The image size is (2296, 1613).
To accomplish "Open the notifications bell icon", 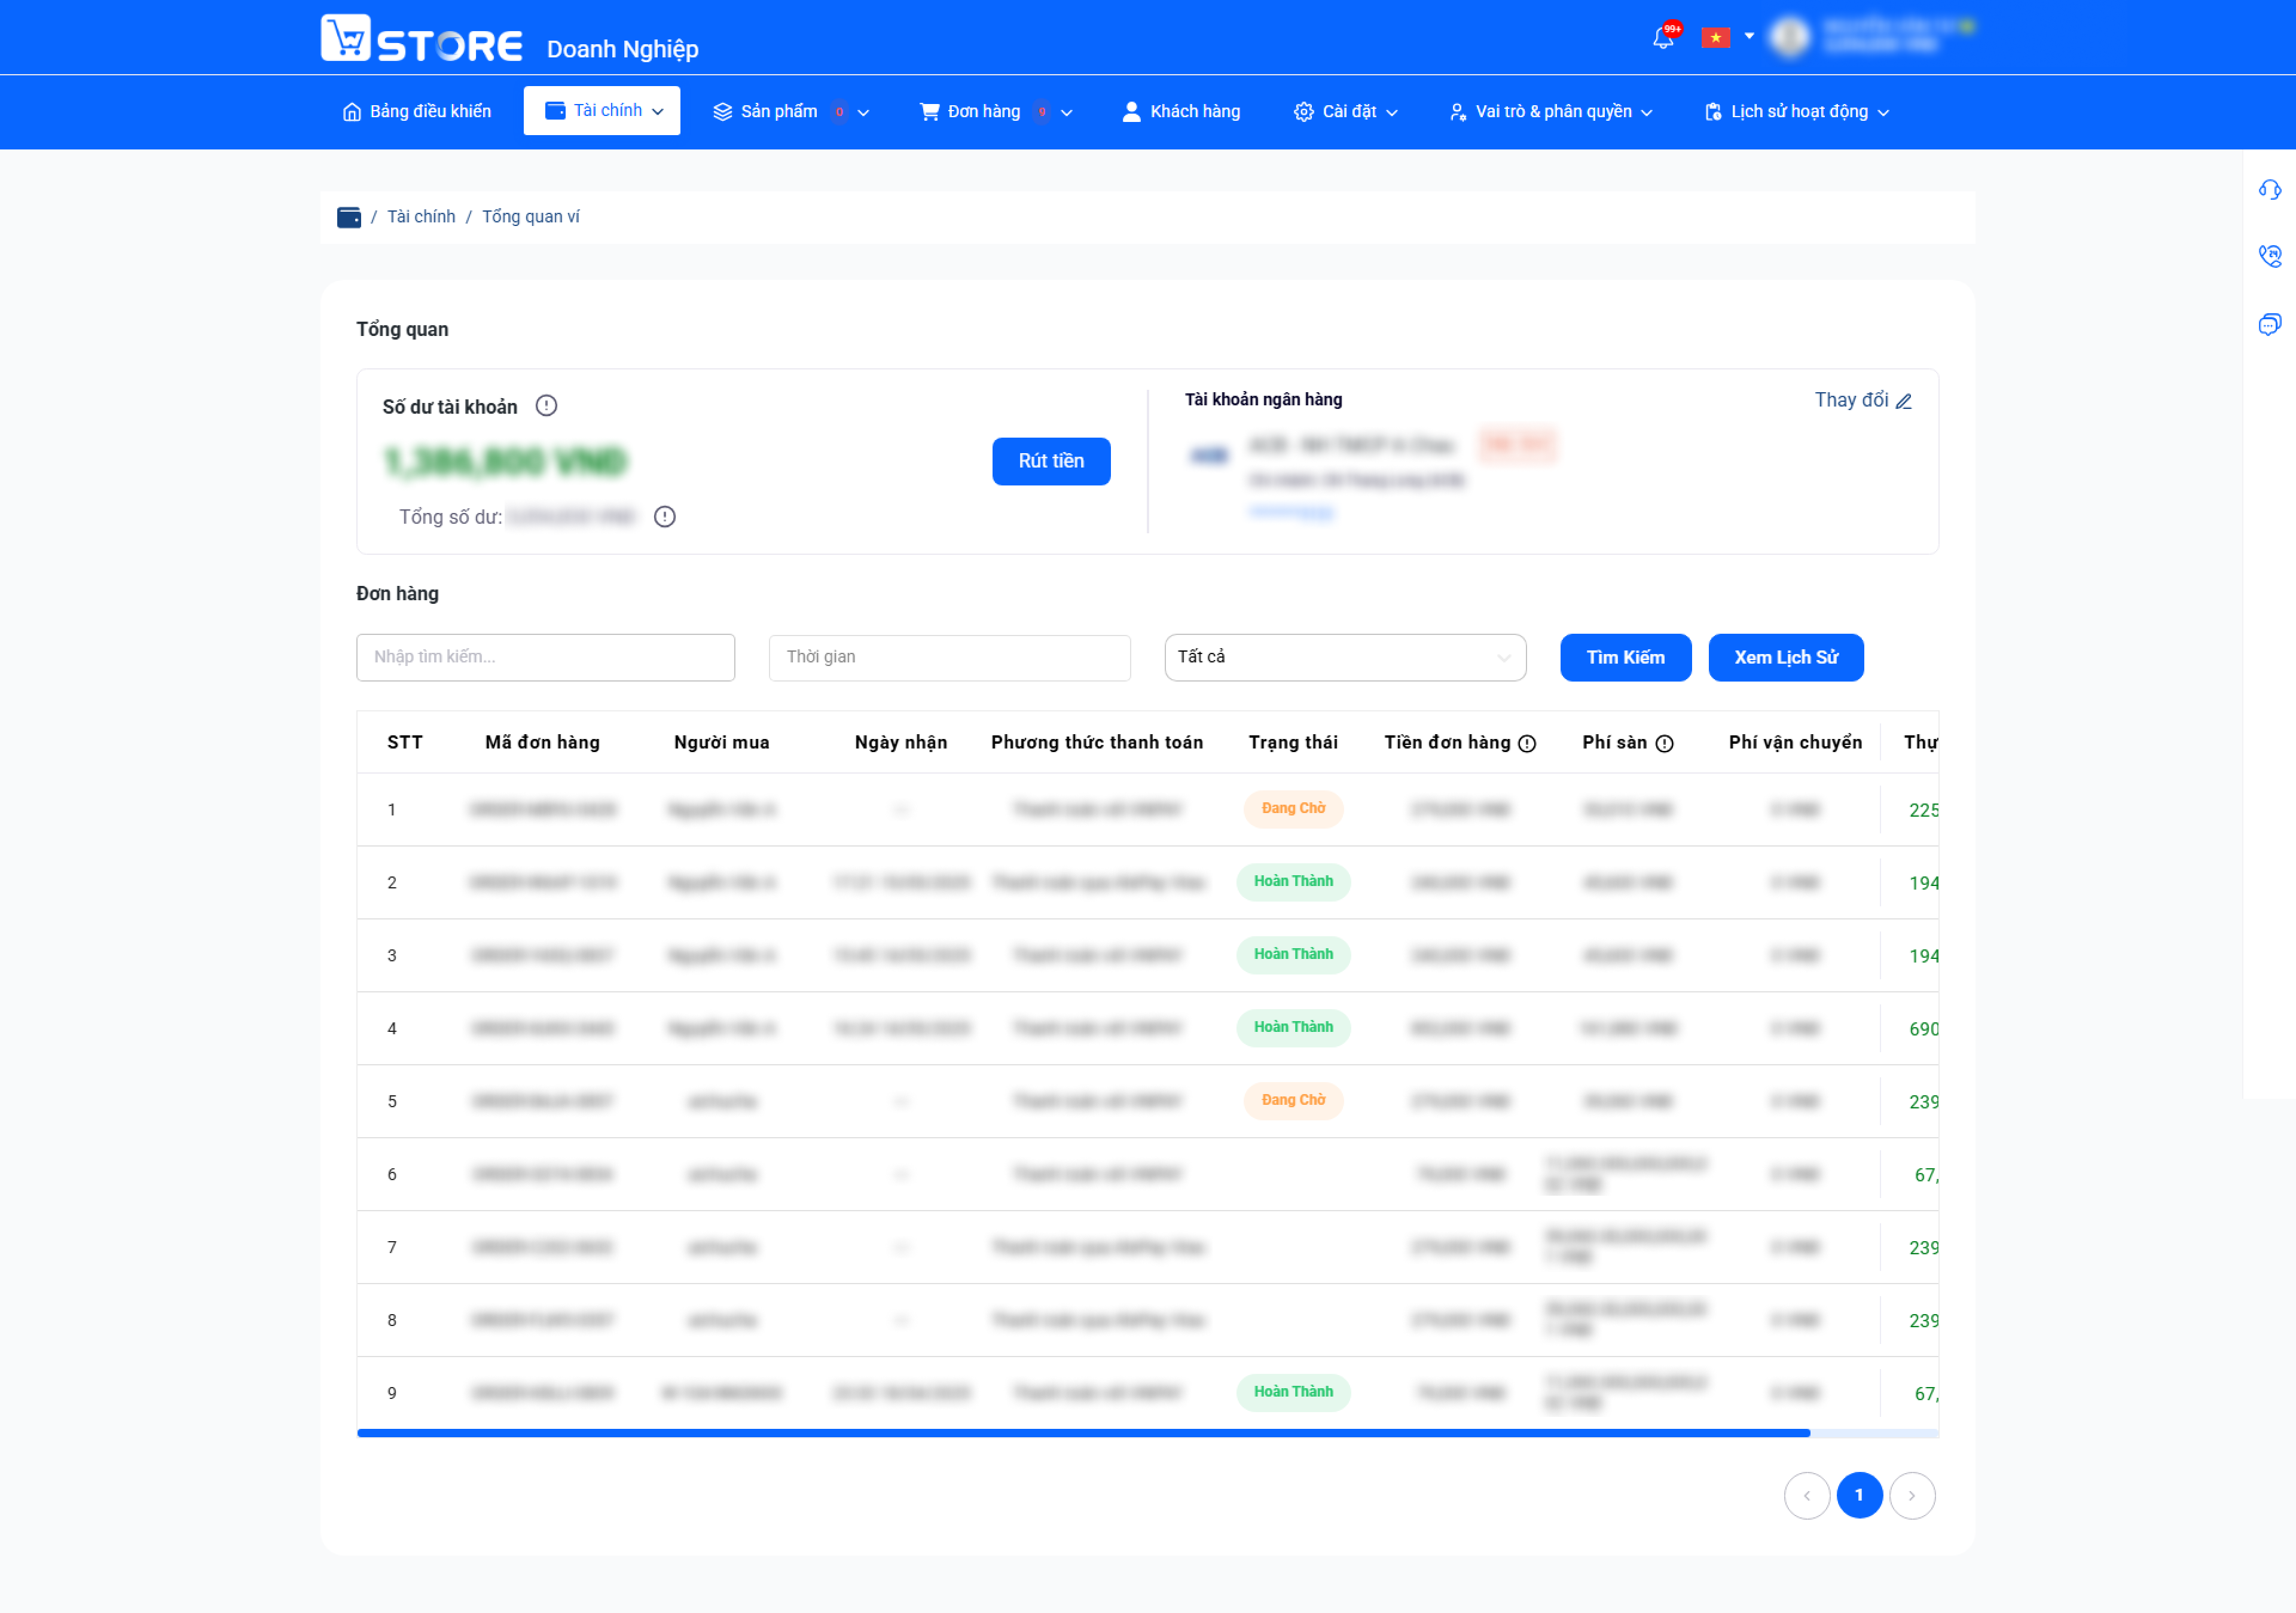I will pyautogui.click(x=1663, y=38).
